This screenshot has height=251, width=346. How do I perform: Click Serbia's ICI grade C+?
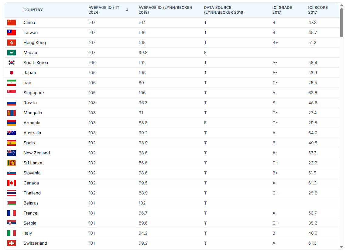275,223
